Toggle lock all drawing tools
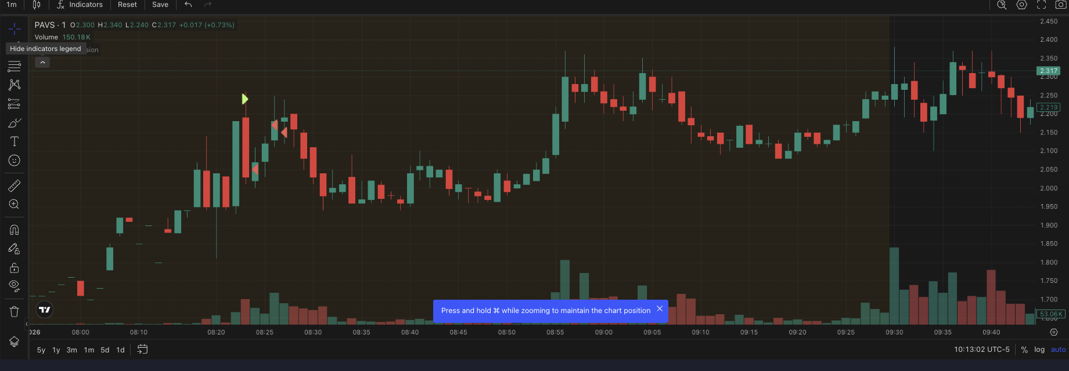 coord(14,268)
